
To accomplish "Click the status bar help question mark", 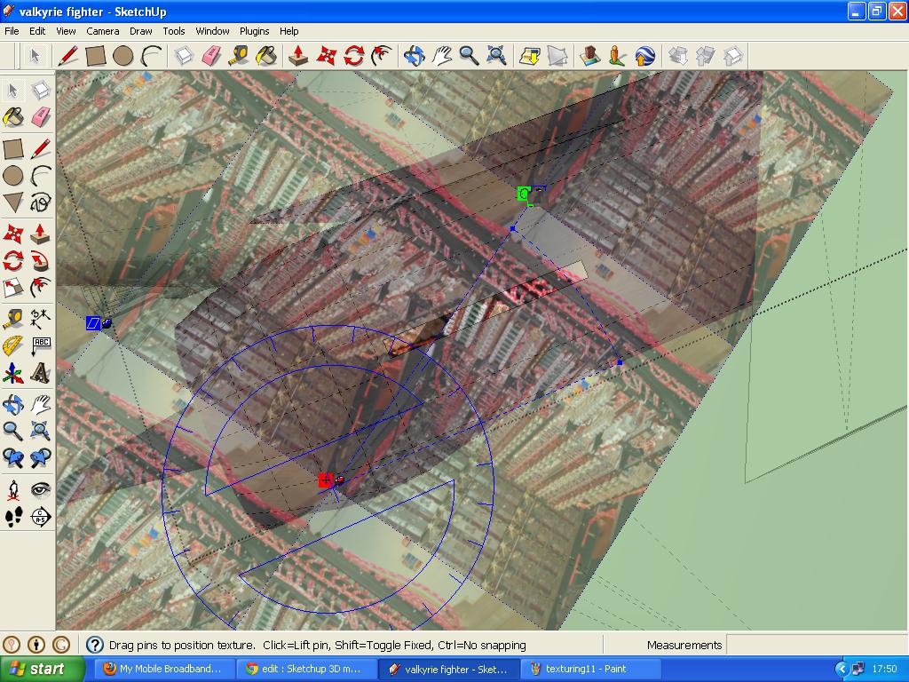I will coord(95,645).
